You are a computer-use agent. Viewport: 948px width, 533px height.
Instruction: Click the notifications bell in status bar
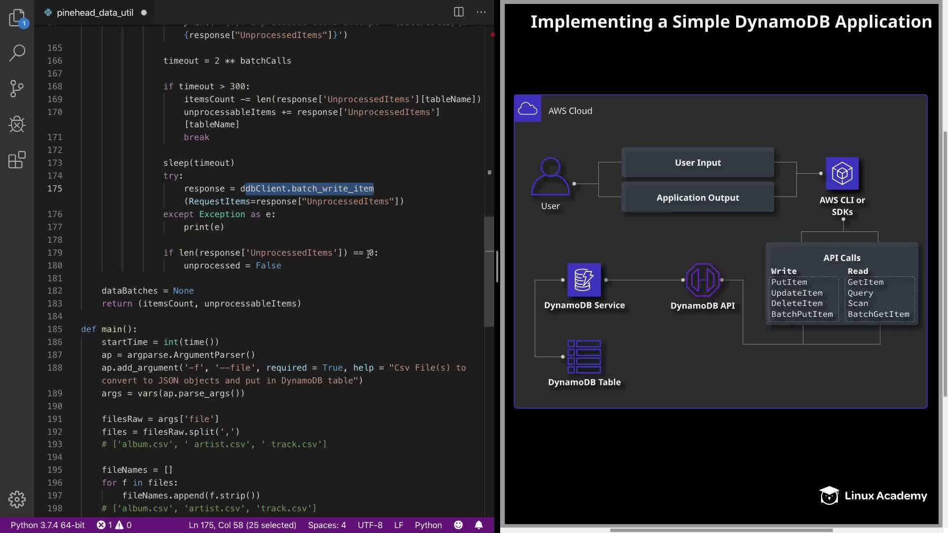coord(478,525)
